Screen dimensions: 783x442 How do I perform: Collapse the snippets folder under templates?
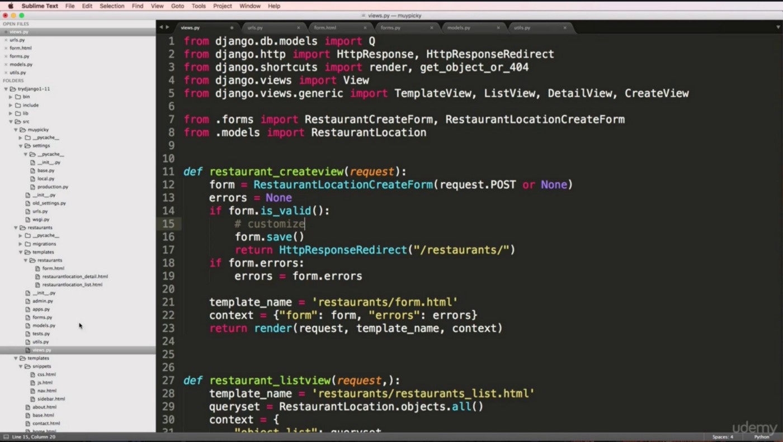(21, 366)
